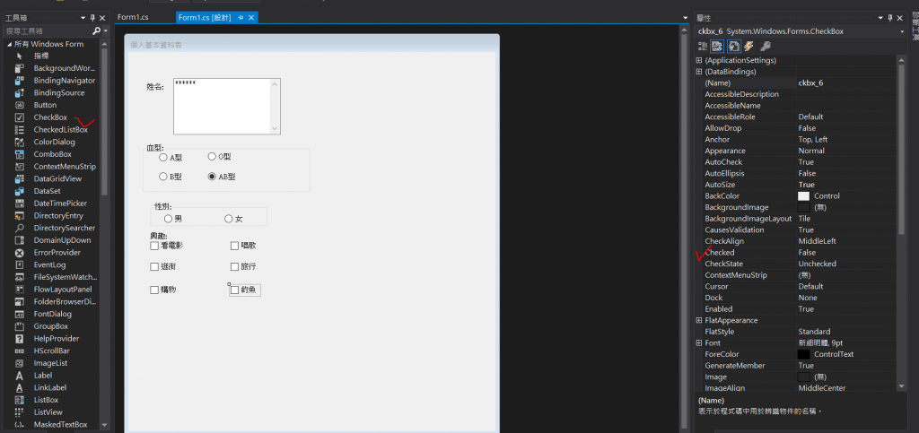Switch to Form1.cs [設計] designer tab
This screenshot has height=433, width=919.
coord(206,18)
